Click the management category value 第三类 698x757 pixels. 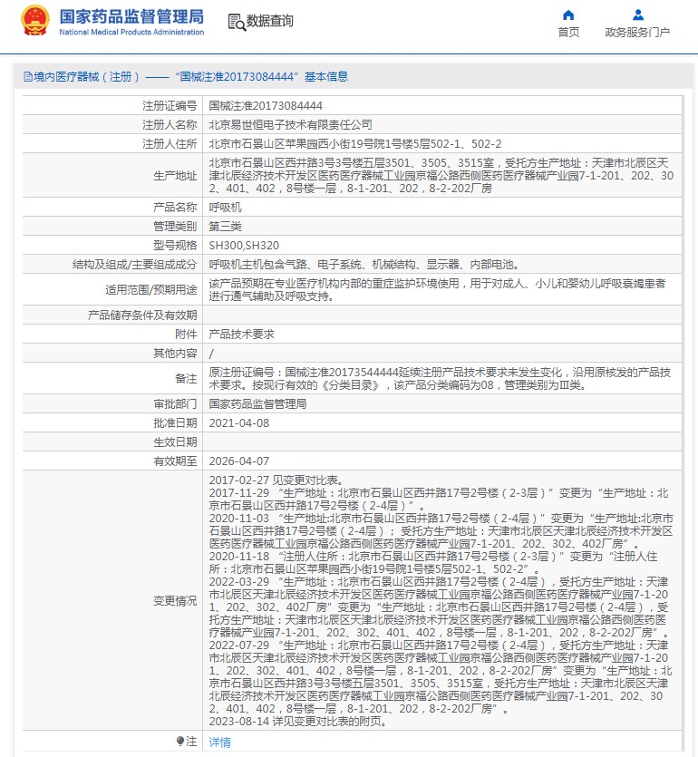pos(225,226)
